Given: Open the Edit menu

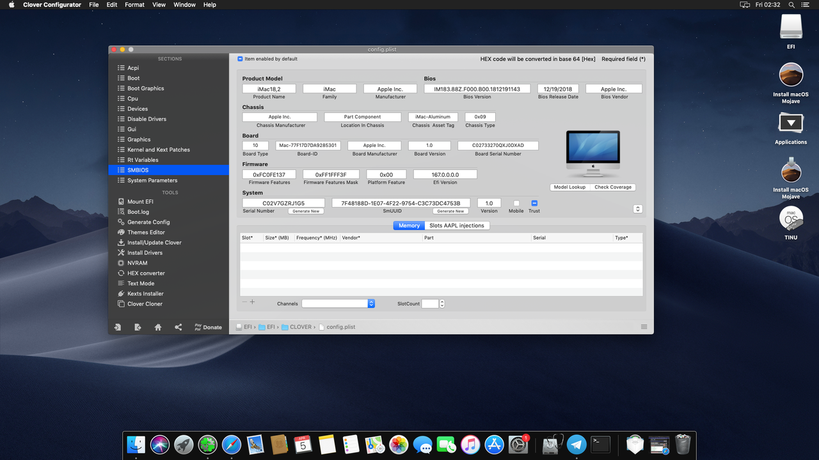Looking at the screenshot, I should click(112, 4).
